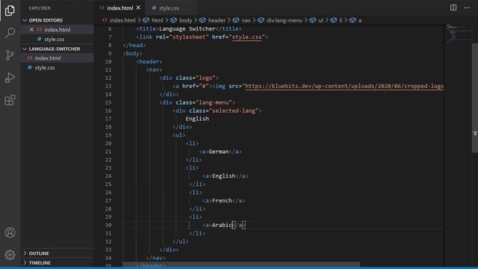Open style.css in LANGUAGE-SWITCHER folder
Screen dimensions: 478x269
click(x=57, y=68)
